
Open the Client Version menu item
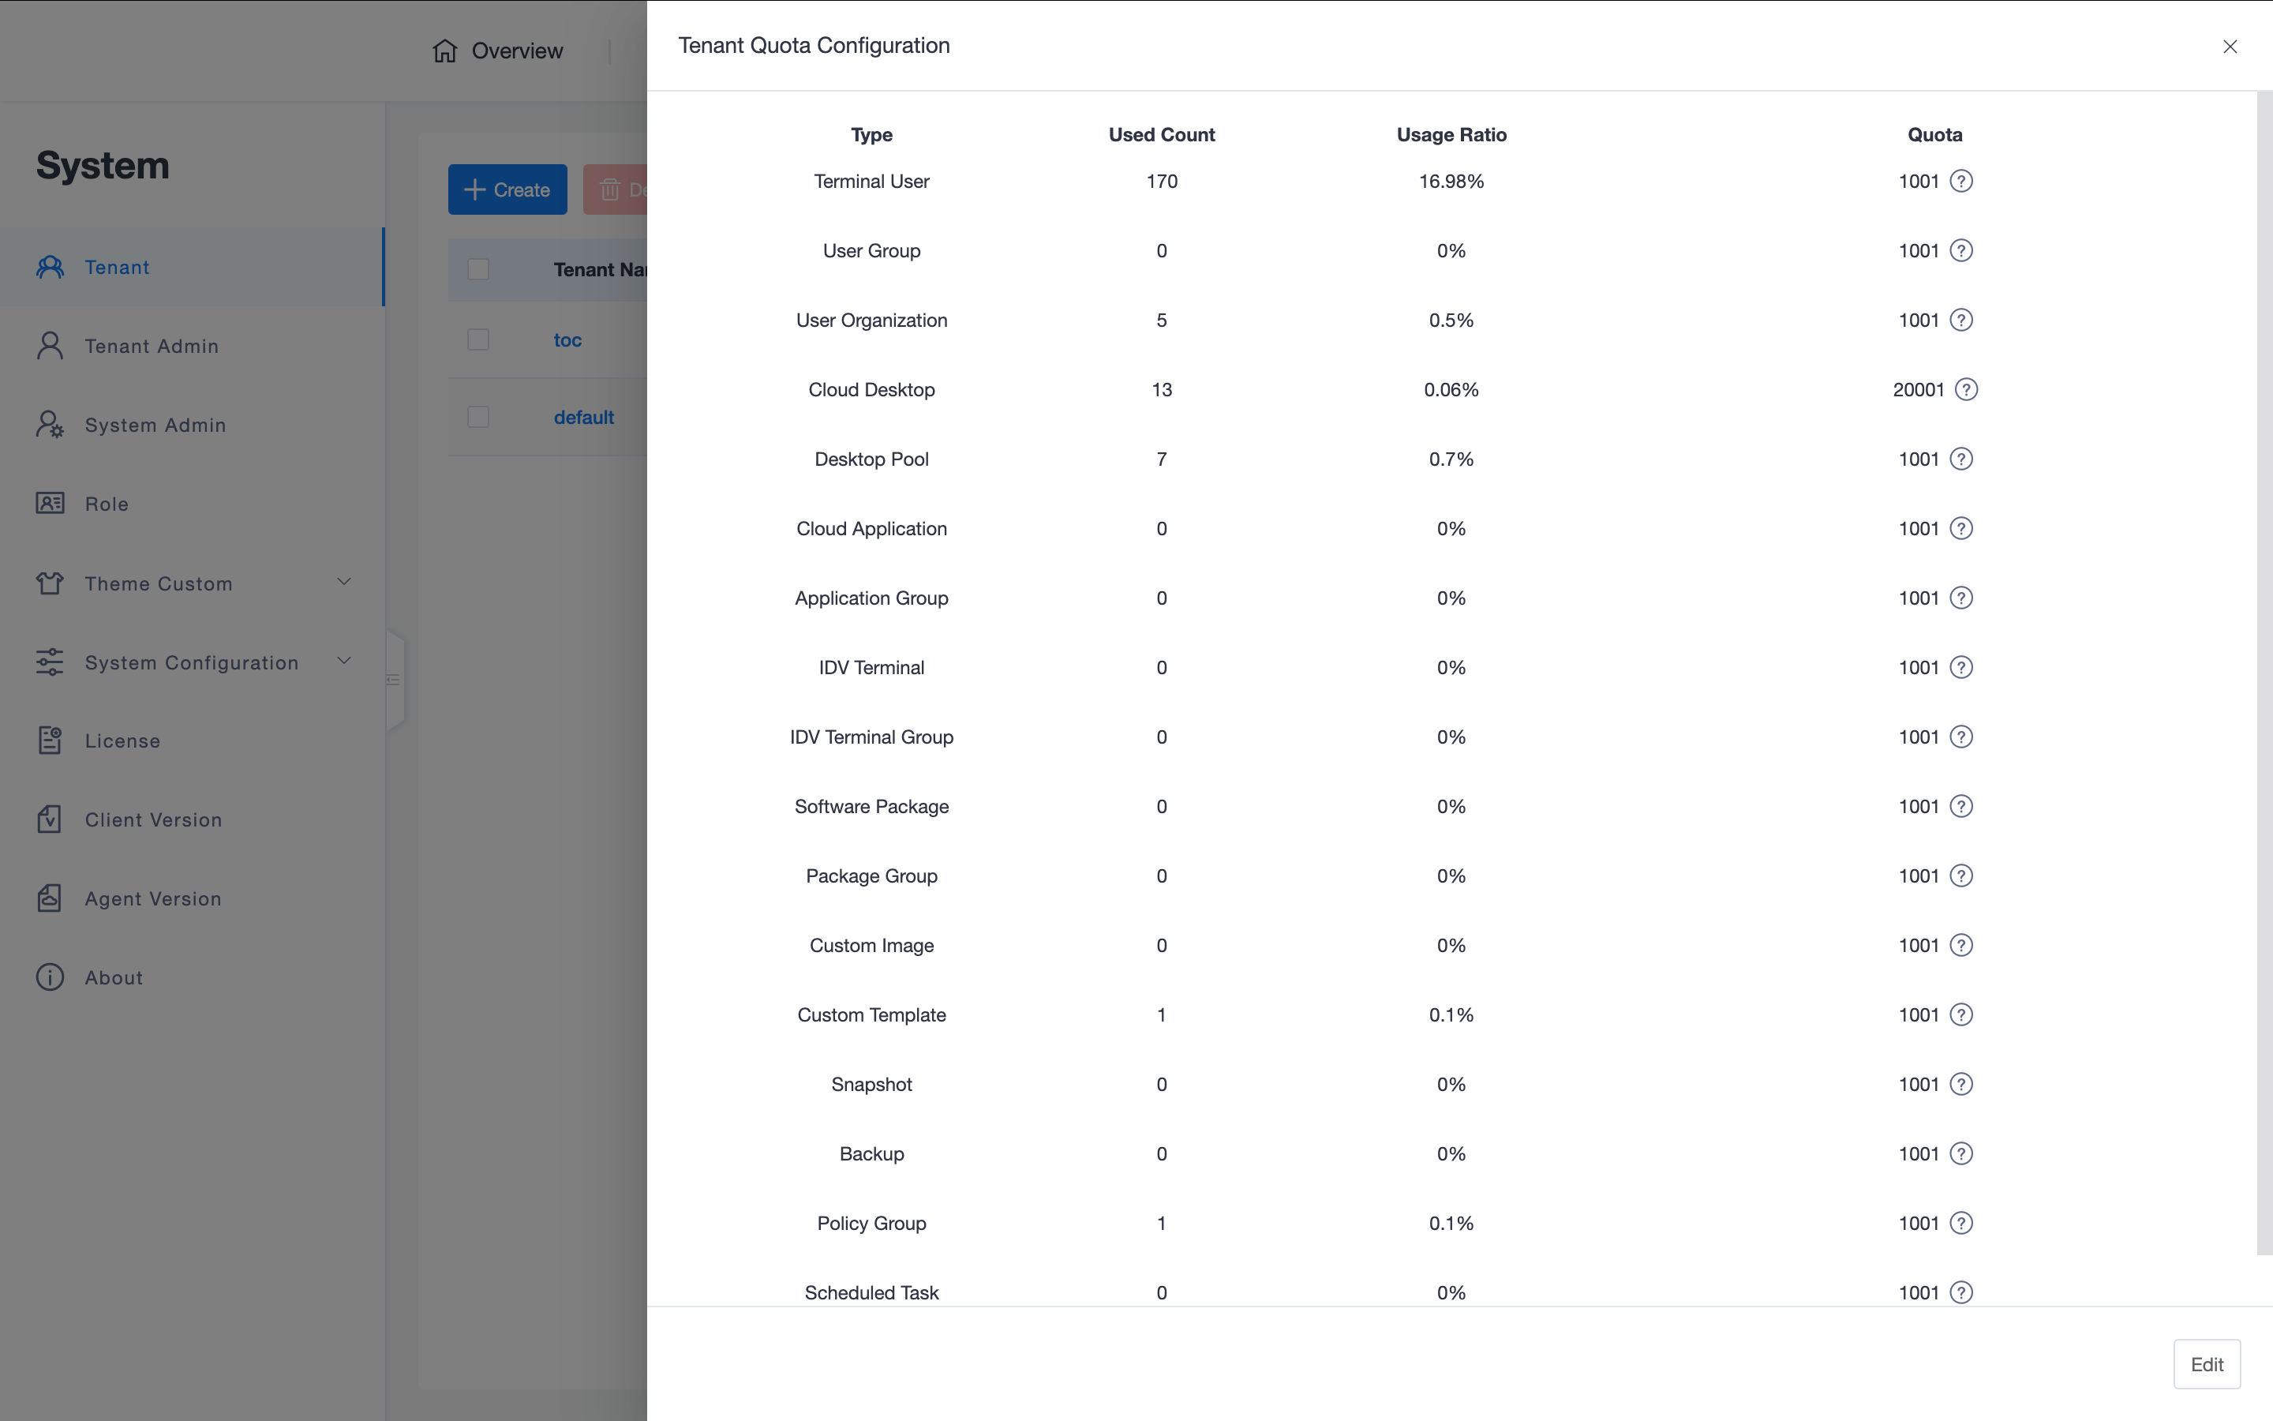(x=153, y=819)
